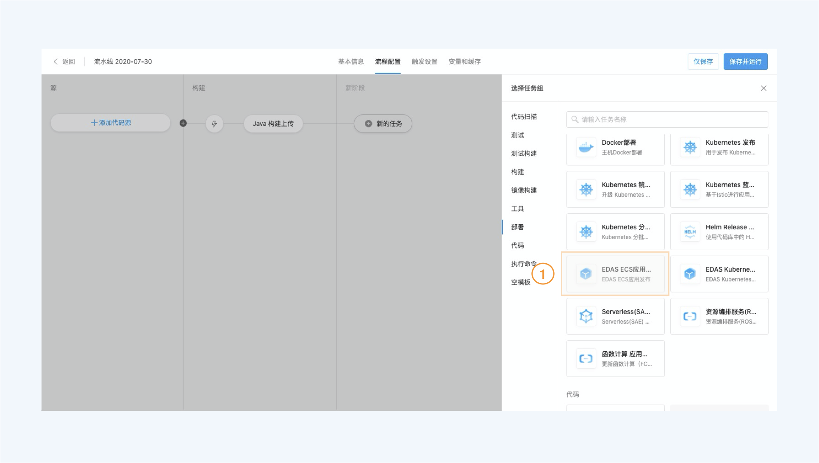Select 工具 category
The height and width of the screenshot is (463, 819).
click(x=517, y=209)
